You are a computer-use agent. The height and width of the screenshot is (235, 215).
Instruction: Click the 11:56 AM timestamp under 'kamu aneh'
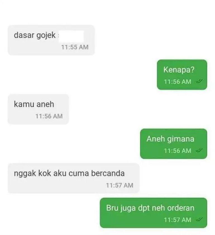click(49, 116)
